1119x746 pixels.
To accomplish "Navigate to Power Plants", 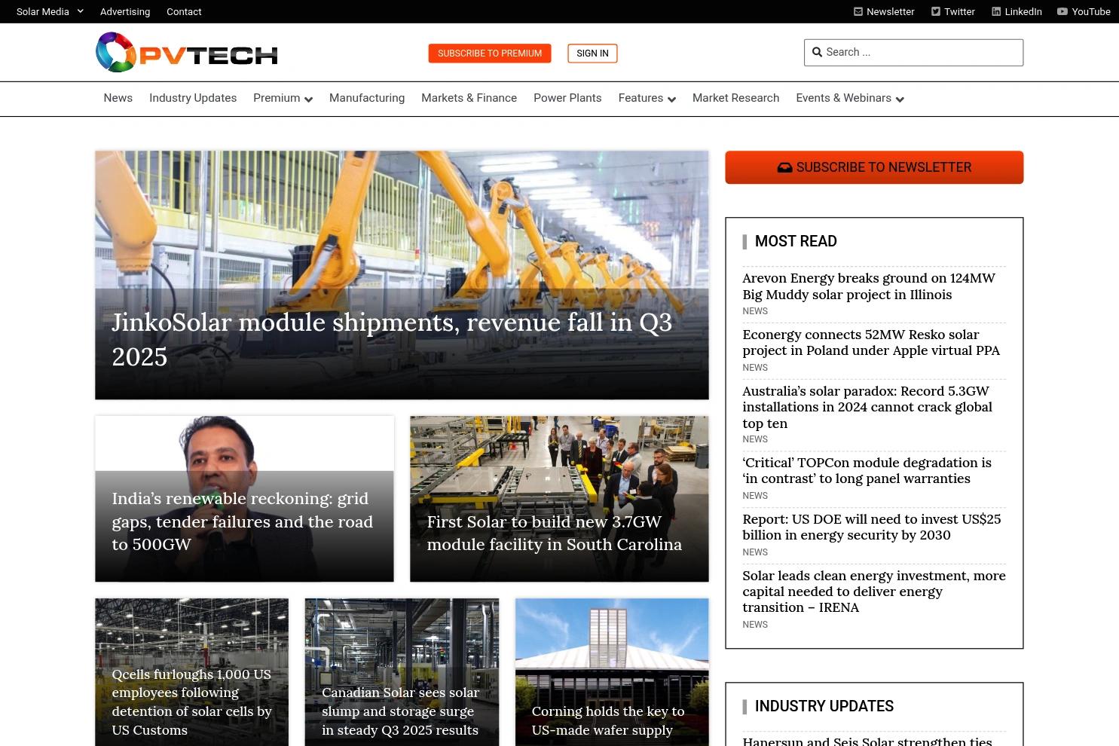I will pos(567,98).
